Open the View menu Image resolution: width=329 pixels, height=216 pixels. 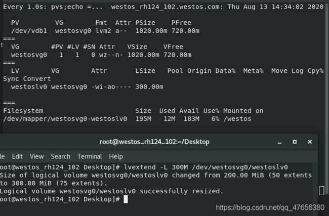[37, 156]
